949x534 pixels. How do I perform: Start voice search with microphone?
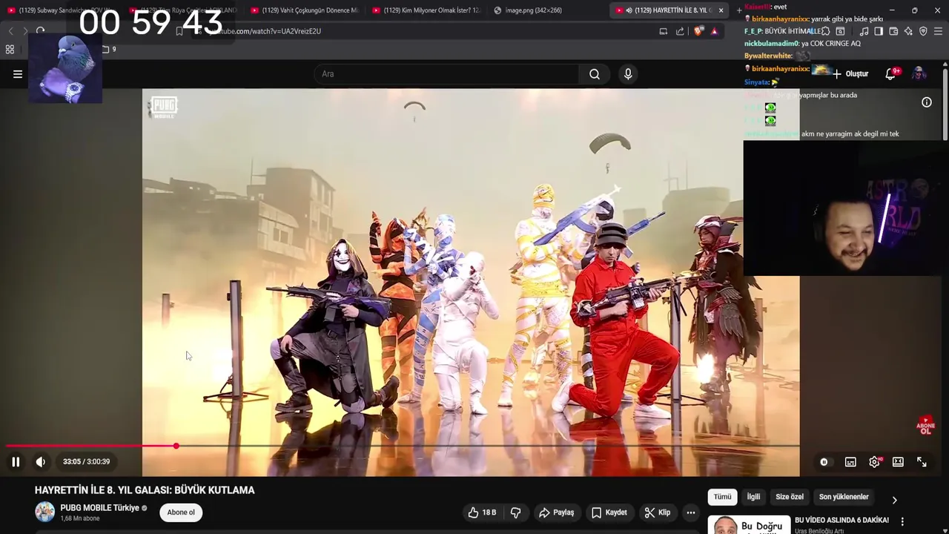click(628, 74)
